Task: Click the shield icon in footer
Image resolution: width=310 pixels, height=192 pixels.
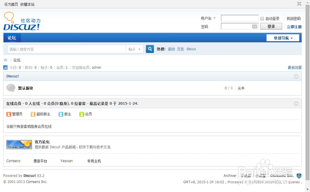Action: [299, 176]
